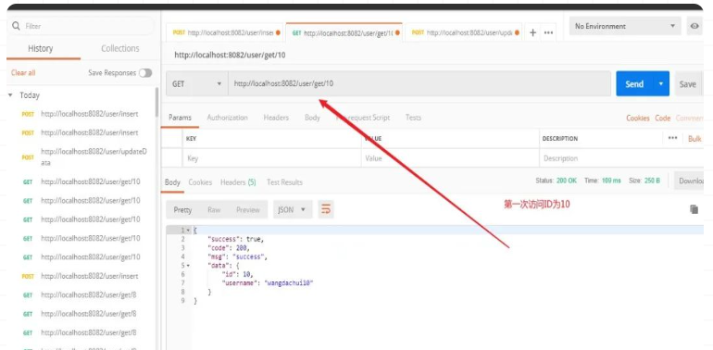Toggle the wrap lines icon in response toolbar
The width and height of the screenshot is (713, 350).
coord(326,209)
